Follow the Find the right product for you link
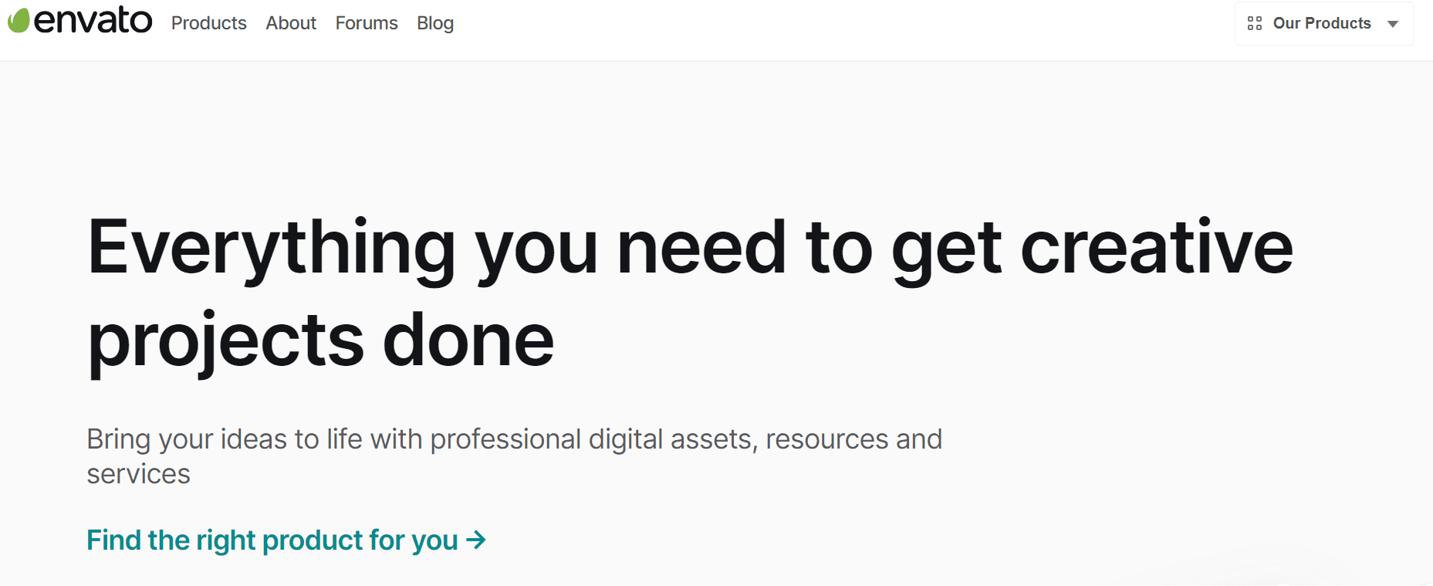The width and height of the screenshot is (1433, 586). coord(272,540)
